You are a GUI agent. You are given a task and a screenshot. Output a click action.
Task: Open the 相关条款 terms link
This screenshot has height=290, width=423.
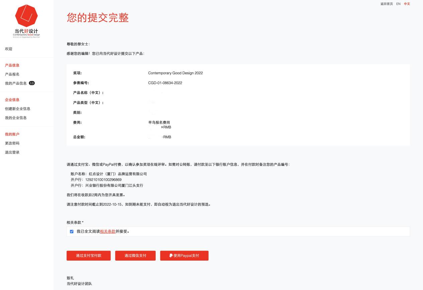(108, 231)
